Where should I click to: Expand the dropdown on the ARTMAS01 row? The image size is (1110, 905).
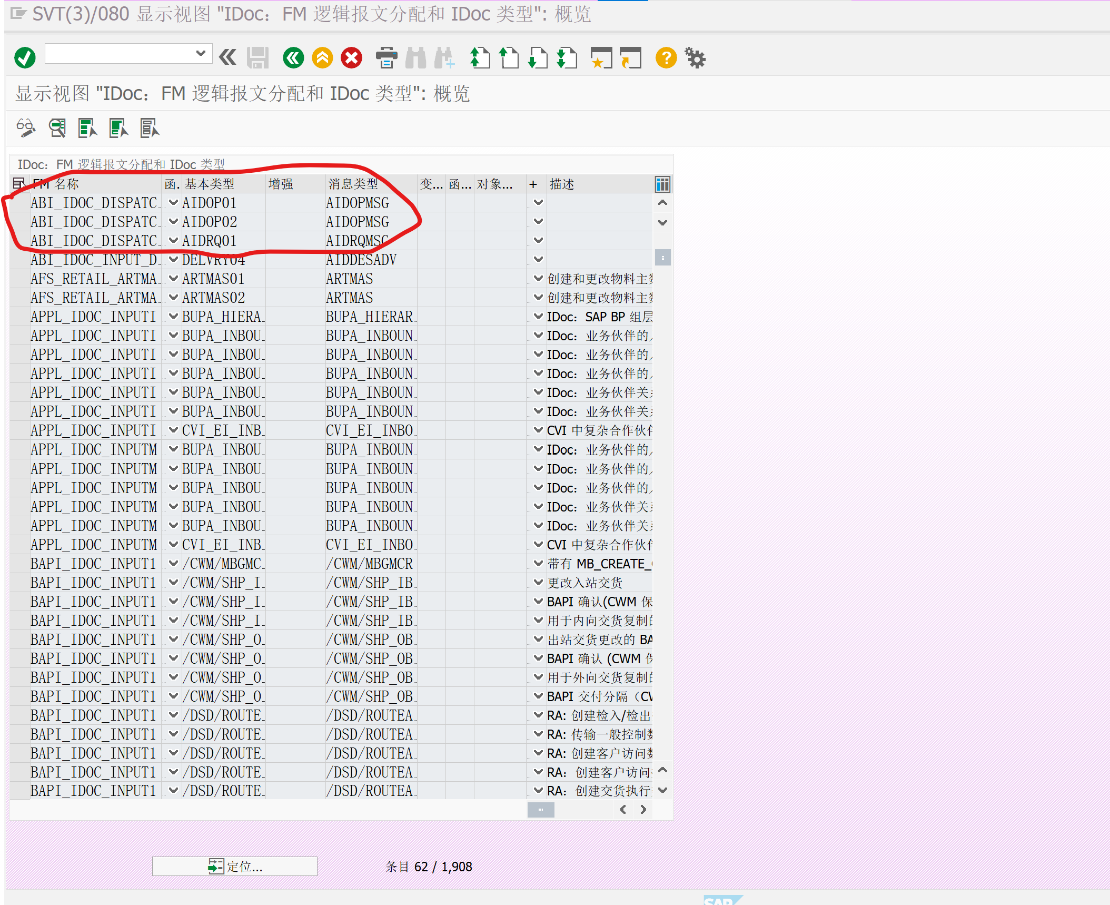173,279
